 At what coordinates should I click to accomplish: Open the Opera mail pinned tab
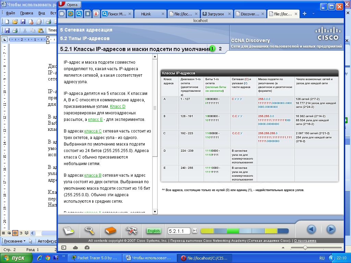(x=62, y=14)
